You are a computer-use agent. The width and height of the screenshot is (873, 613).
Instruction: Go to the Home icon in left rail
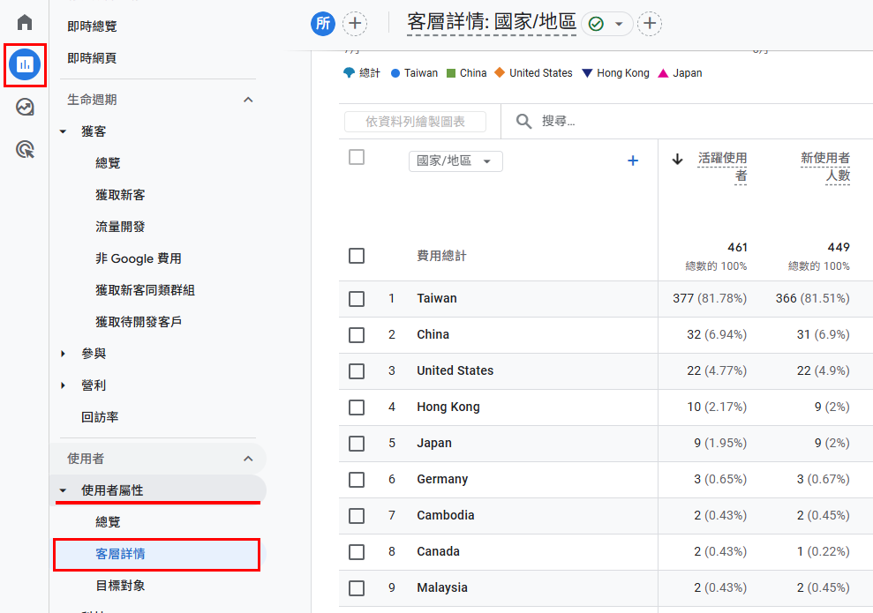(x=25, y=23)
